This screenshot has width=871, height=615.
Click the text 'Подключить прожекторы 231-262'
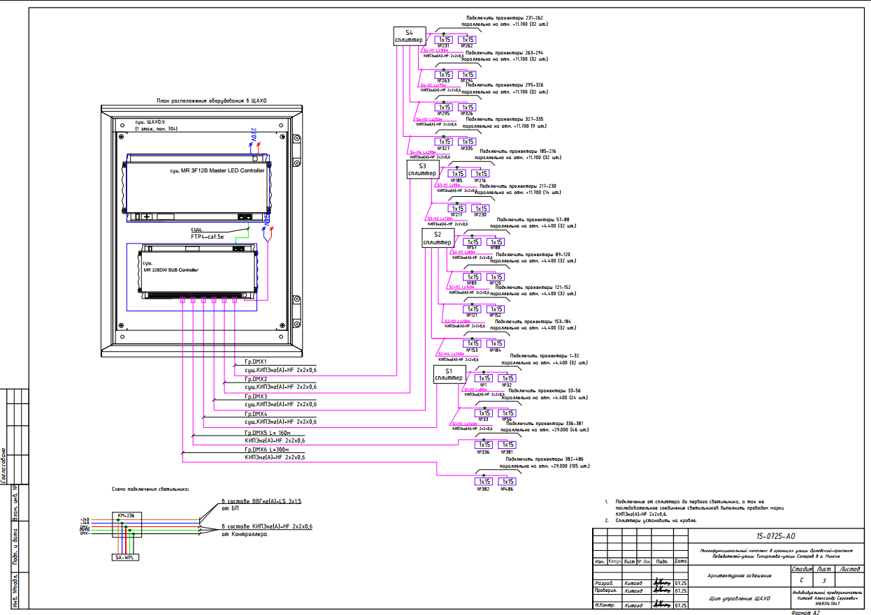coord(504,17)
